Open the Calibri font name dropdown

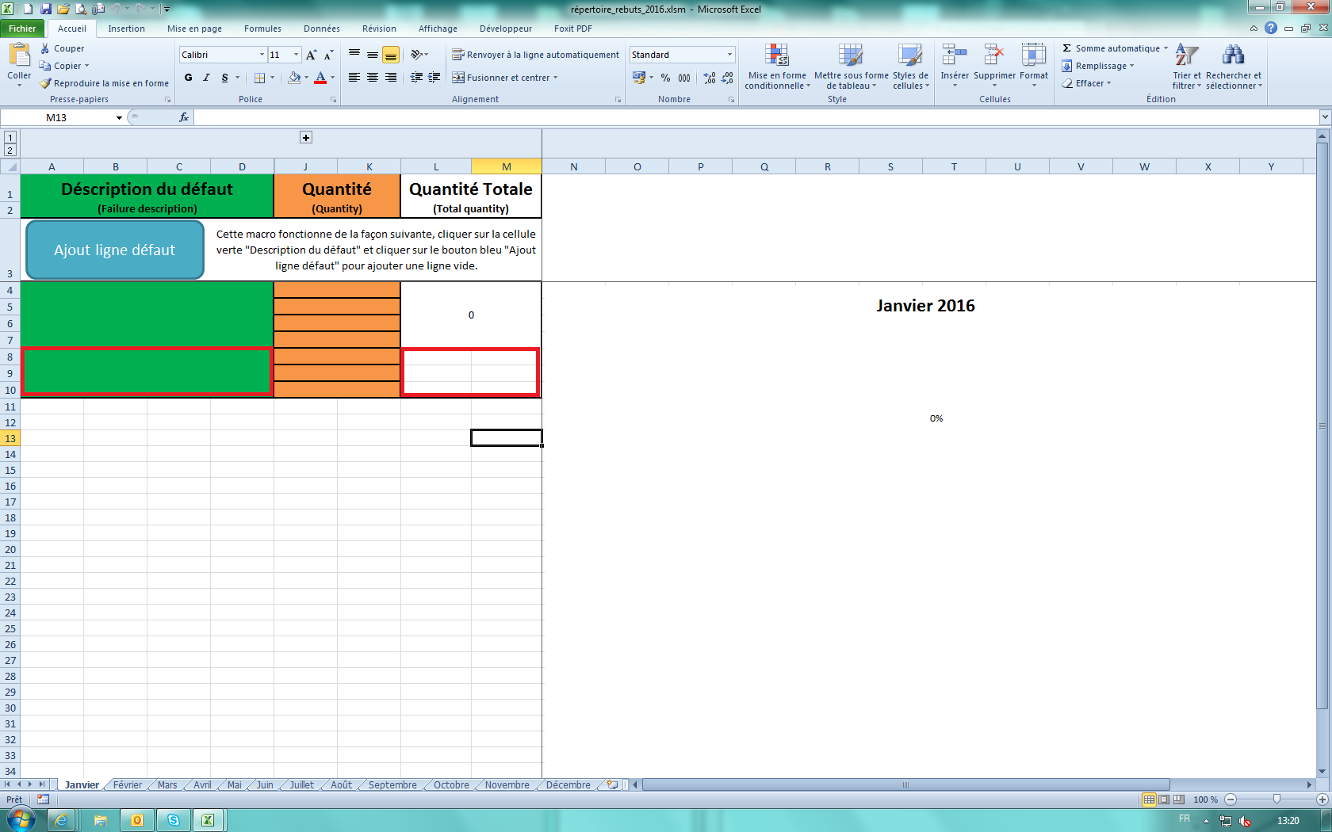[x=262, y=55]
